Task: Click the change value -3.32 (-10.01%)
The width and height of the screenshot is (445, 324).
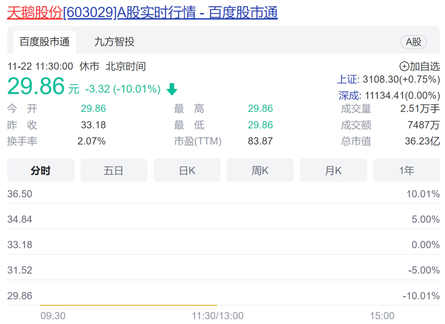Action: coord(123,89)
